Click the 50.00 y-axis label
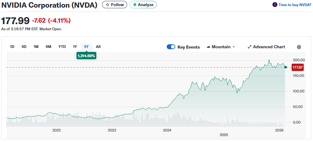The image size is (313, 142). click(298, 107)
